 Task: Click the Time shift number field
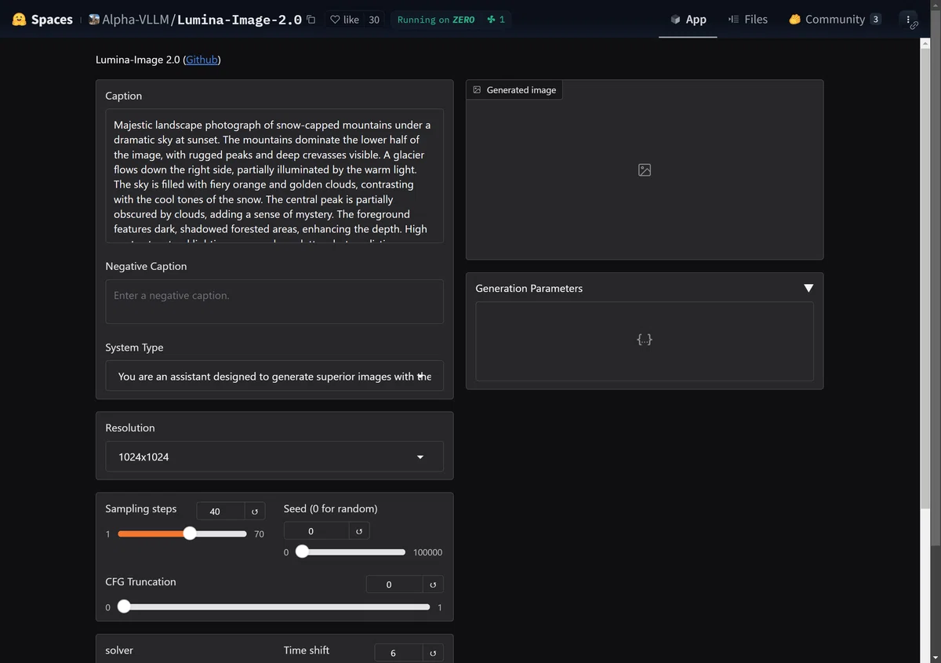tap(398, 653)
